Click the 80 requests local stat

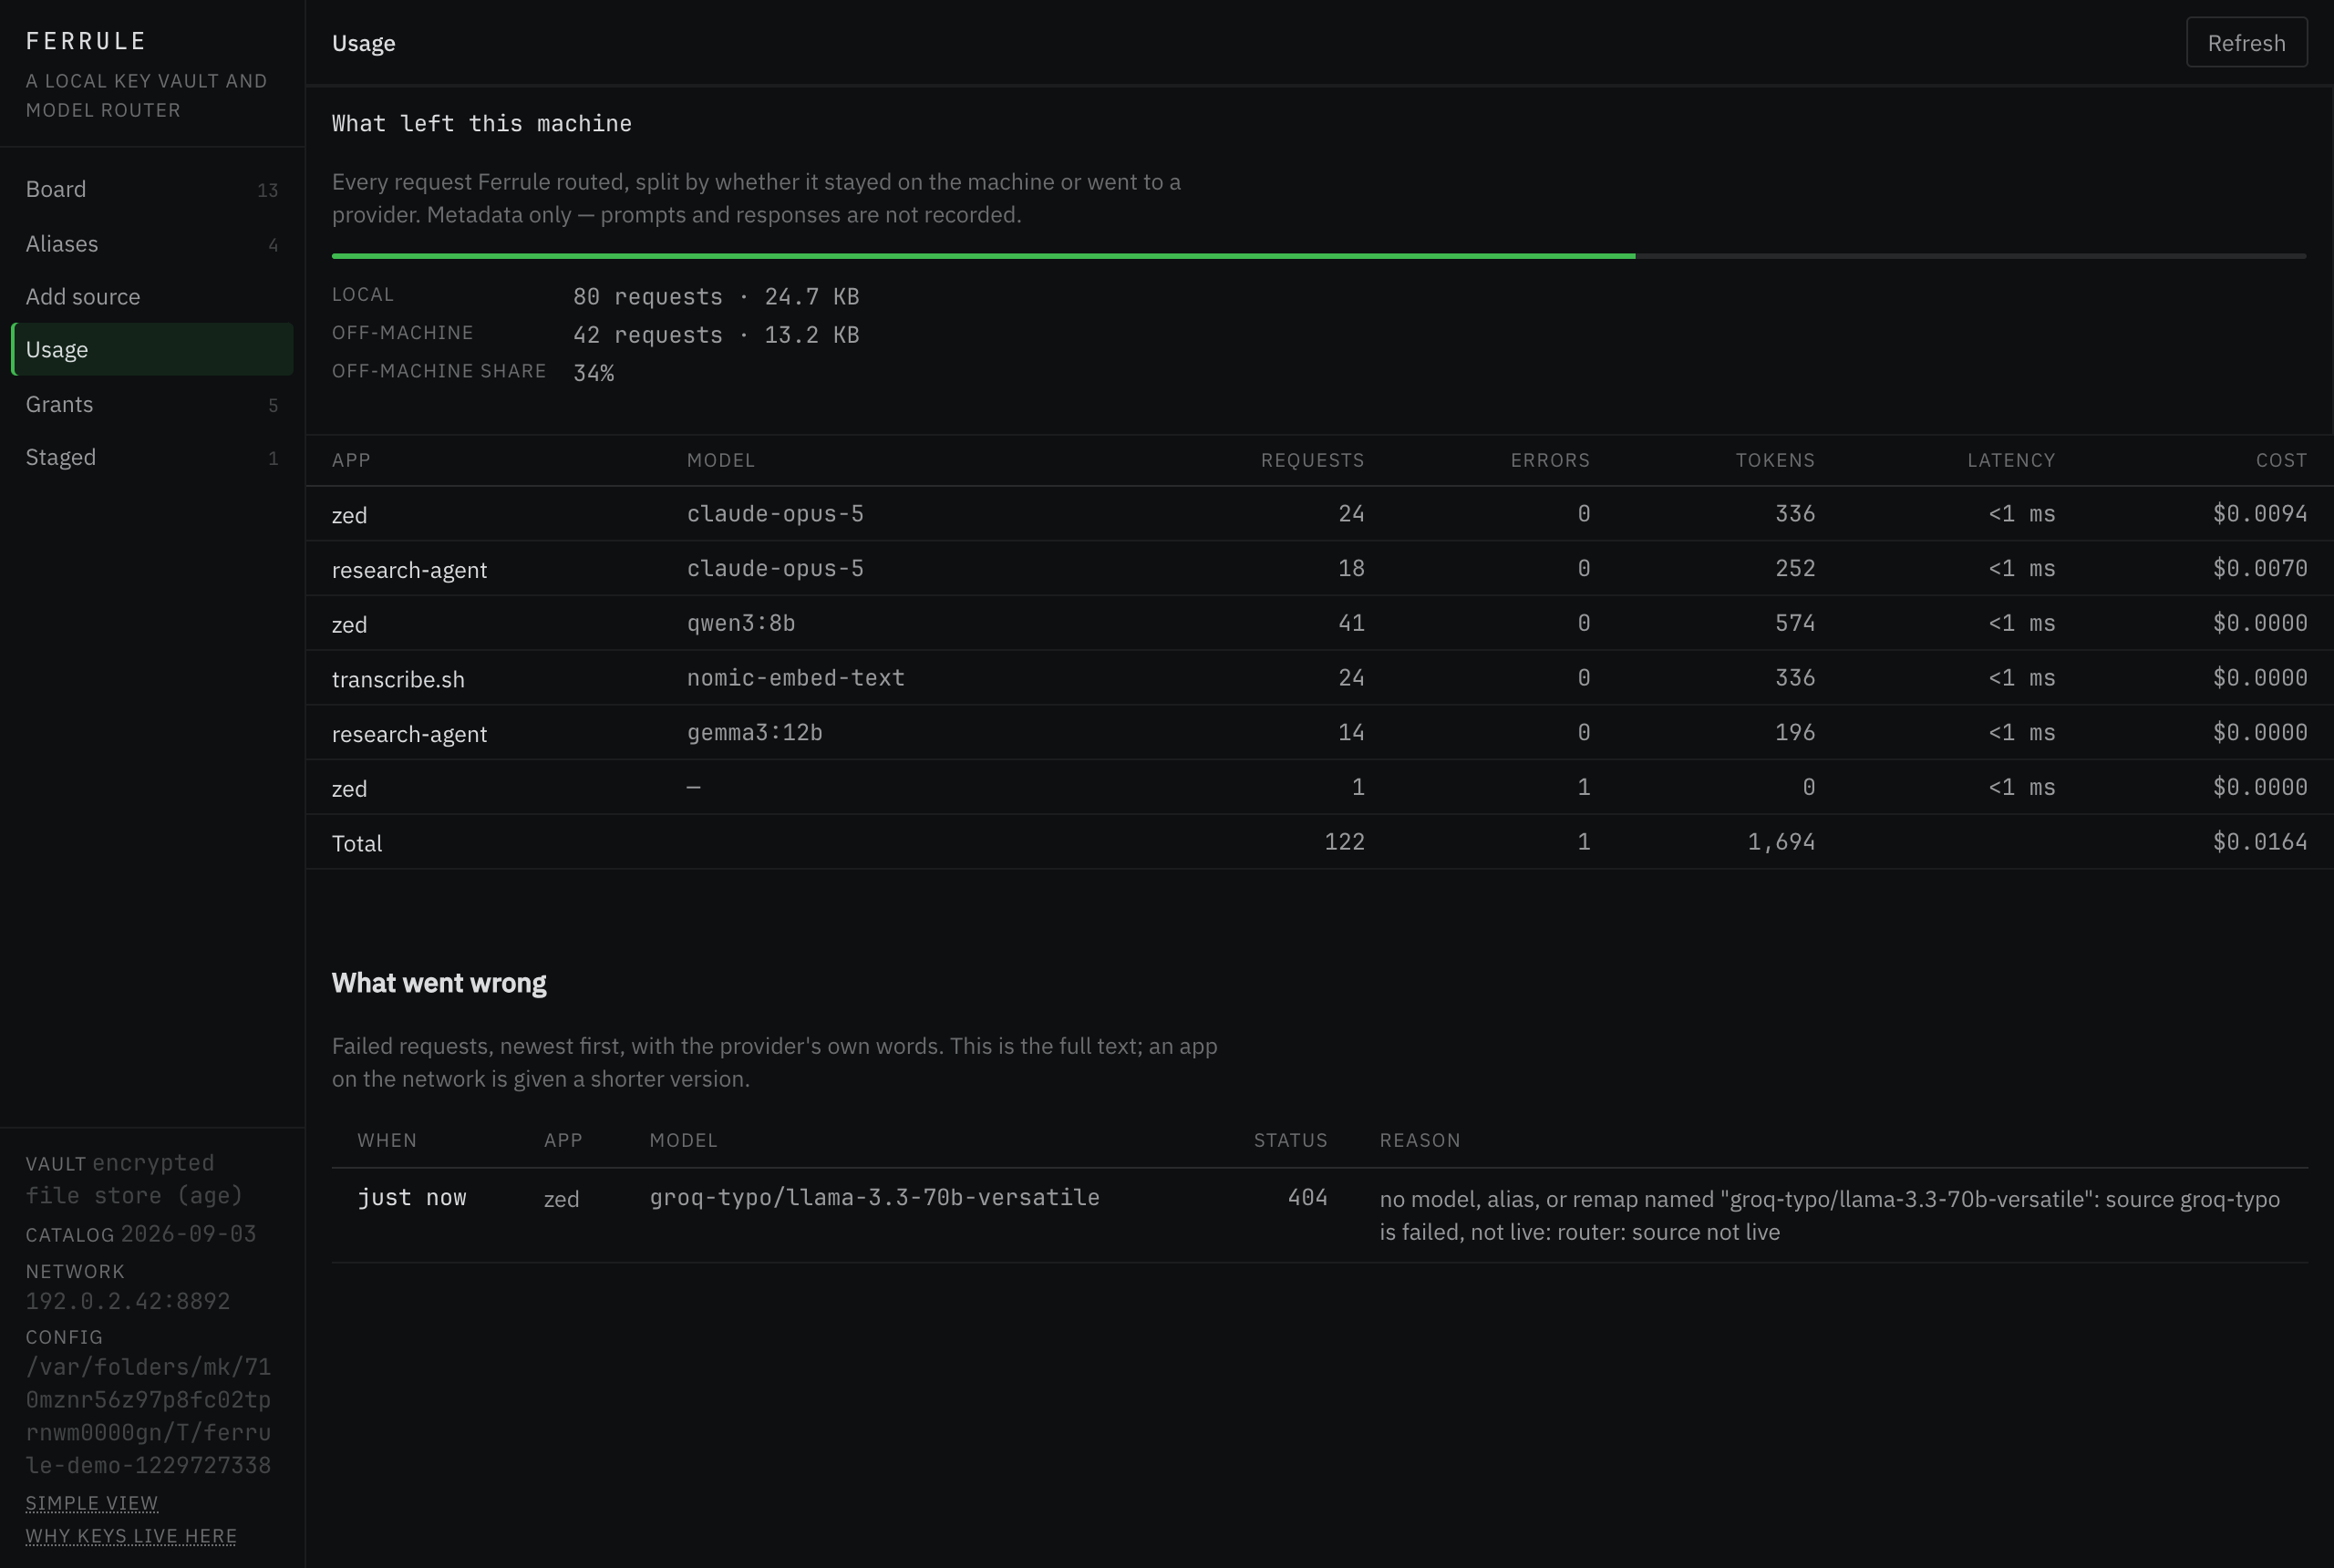pyautogui.click(x=716, y=296)
